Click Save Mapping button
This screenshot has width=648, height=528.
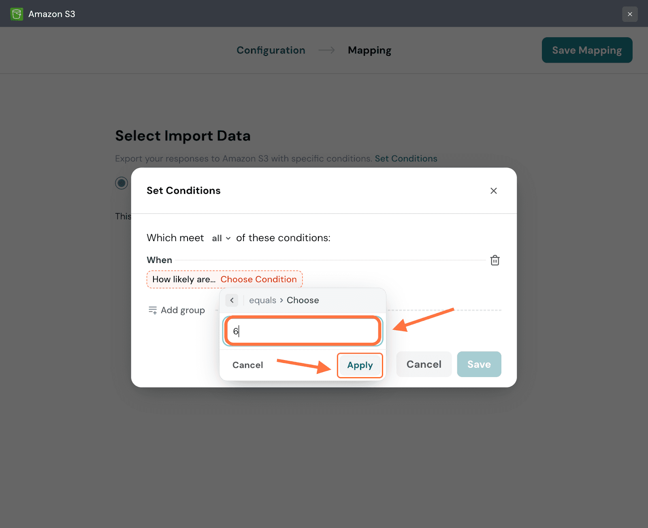tap(586, 50)
